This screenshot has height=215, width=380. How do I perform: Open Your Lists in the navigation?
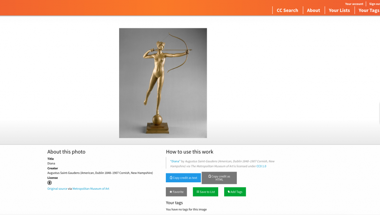click(339, 10)
